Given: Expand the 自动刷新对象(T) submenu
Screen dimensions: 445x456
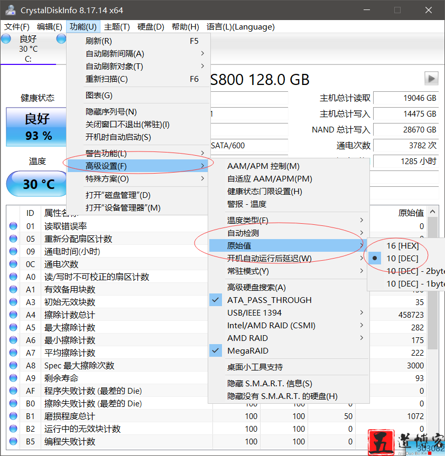Looking at the screenshot, I should (x=138, y=66).
